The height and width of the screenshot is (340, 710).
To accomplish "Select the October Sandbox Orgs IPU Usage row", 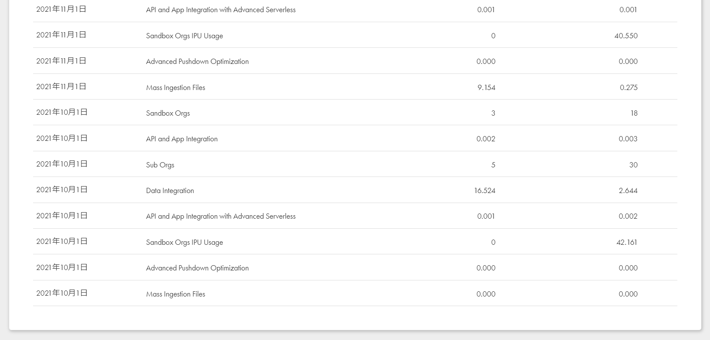I will pyautogui.click(x=355, y=242).
